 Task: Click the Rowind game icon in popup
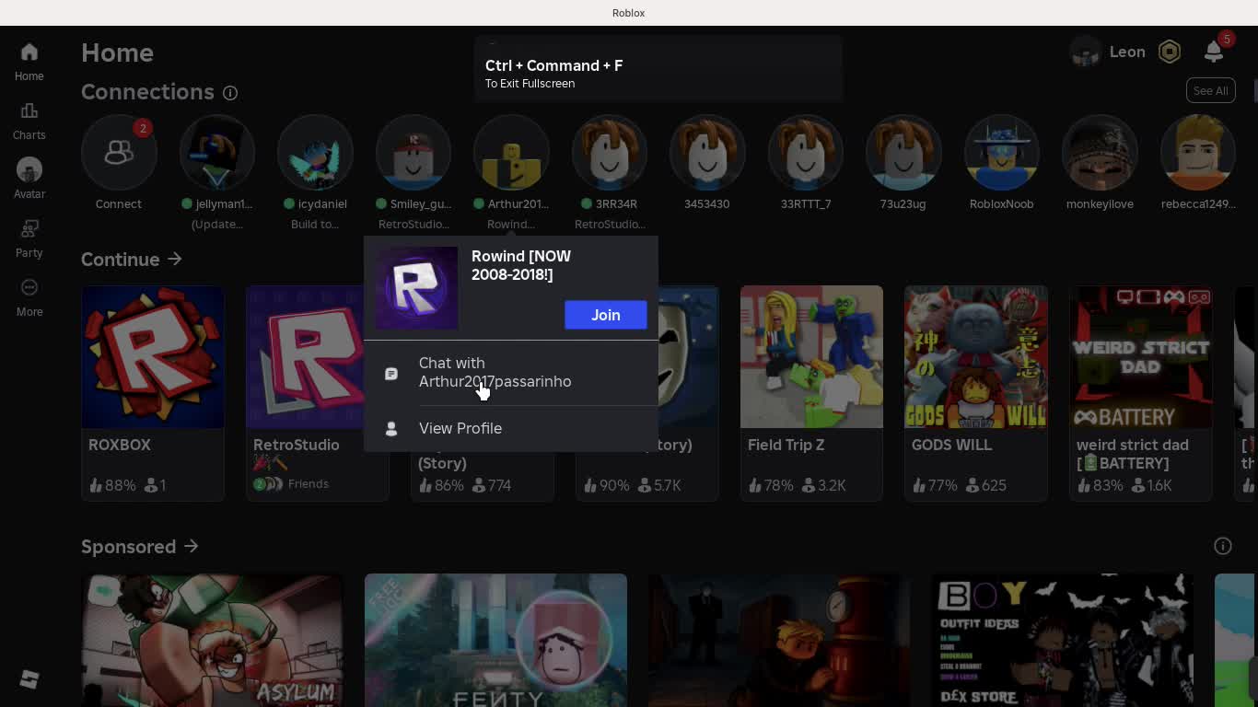416,288
